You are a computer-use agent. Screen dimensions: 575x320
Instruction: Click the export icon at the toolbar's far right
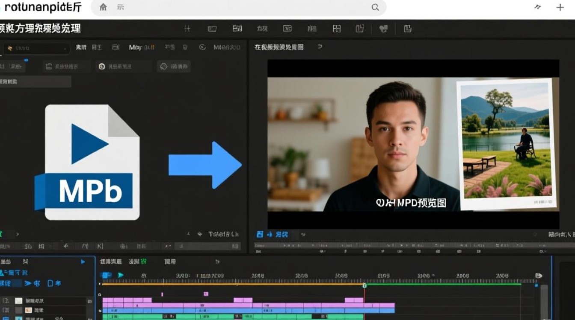(407, 28)
